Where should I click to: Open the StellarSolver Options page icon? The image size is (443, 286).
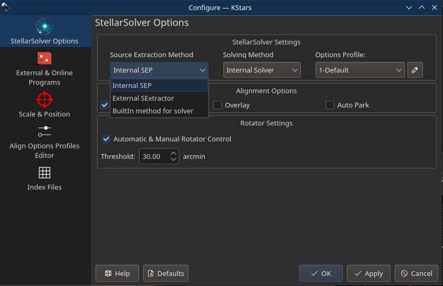(45, 26)
